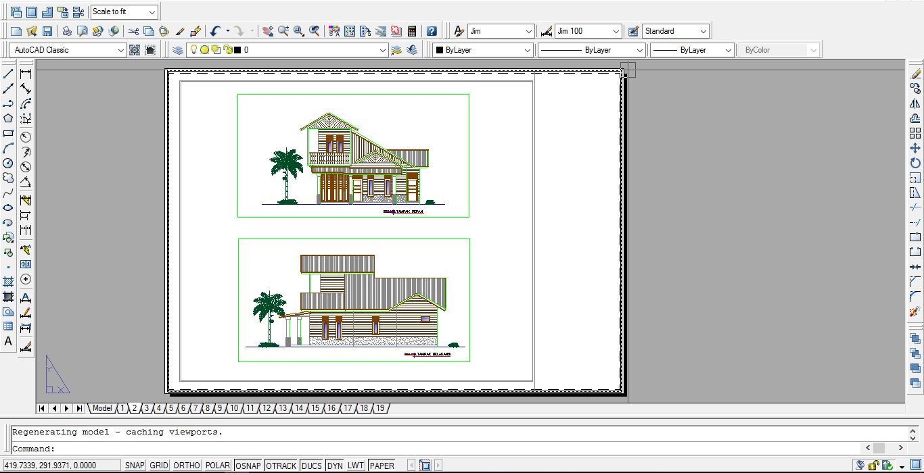Pick the Polygon tool in Draw toolbar

click(8, 118)
